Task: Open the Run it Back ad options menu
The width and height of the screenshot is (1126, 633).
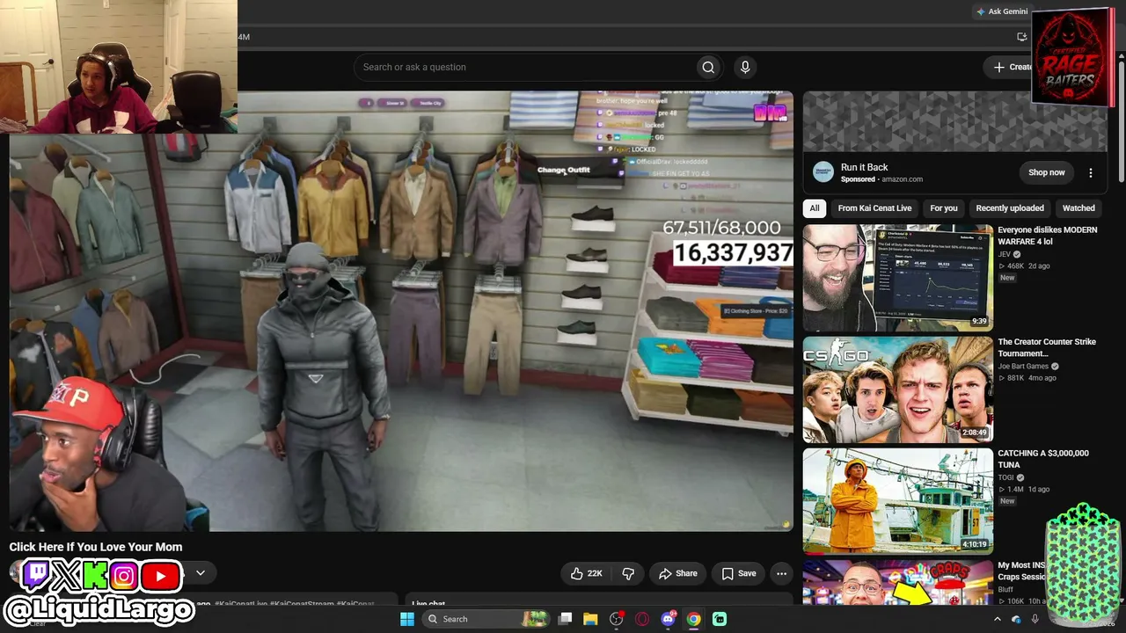Action: (x=1091, y=172)
